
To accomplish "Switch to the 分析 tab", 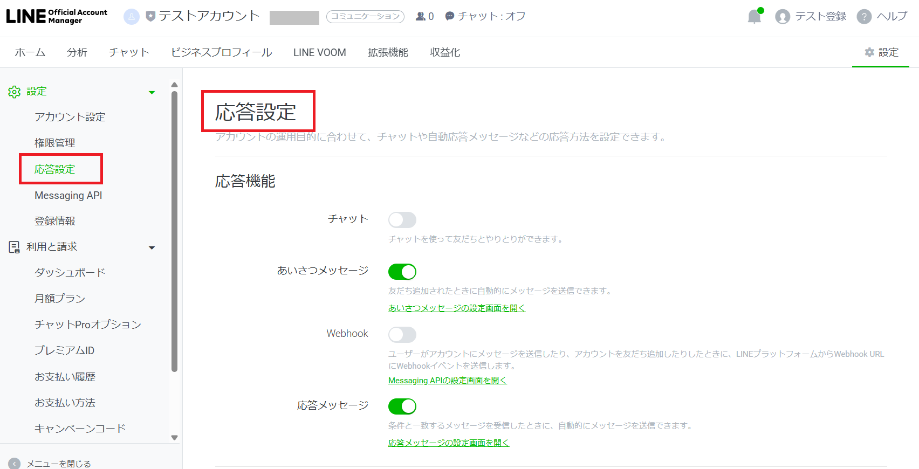I will (x=77, y=52).
